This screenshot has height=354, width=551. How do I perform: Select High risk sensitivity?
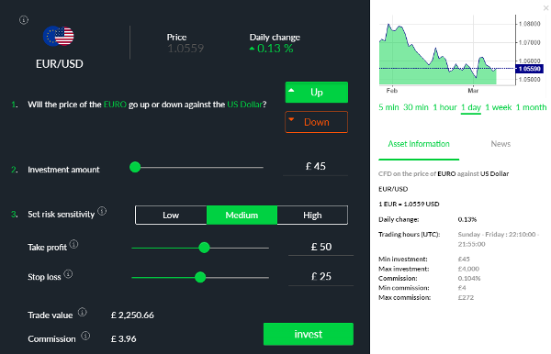point(312,216)
